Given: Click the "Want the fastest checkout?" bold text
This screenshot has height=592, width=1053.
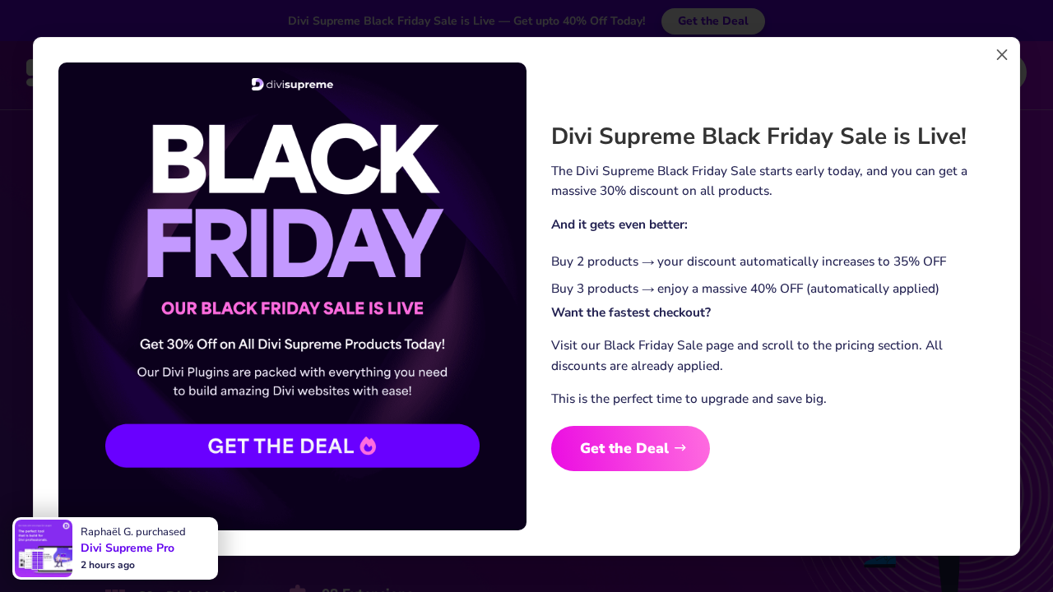Looking at the screenshot, I should coord(631,312).
